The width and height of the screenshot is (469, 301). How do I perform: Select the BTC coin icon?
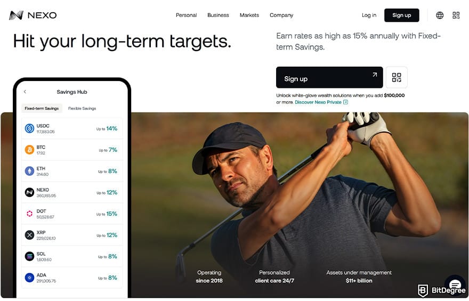29,150
